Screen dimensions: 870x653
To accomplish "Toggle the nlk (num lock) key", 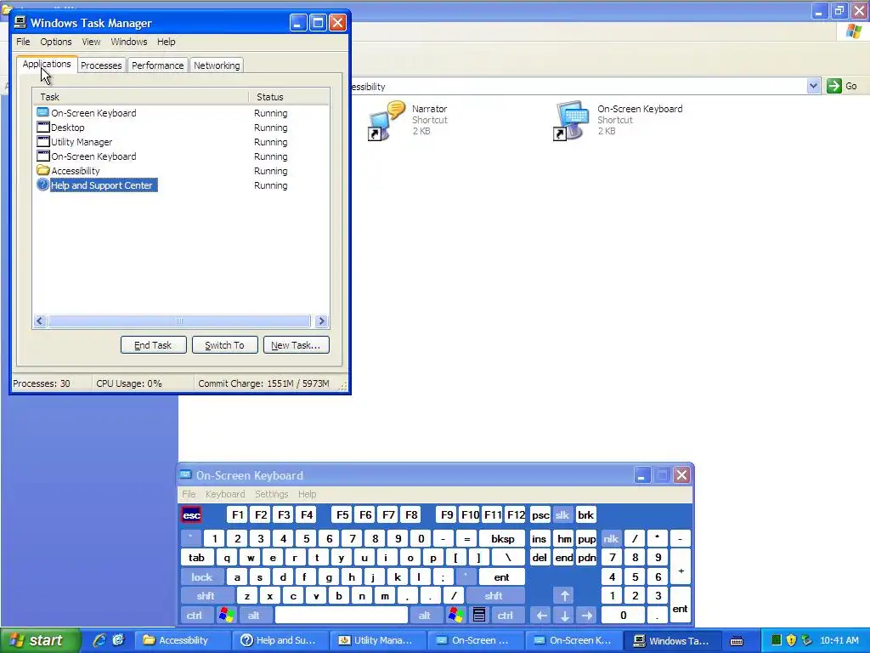I will coord(610,538).
